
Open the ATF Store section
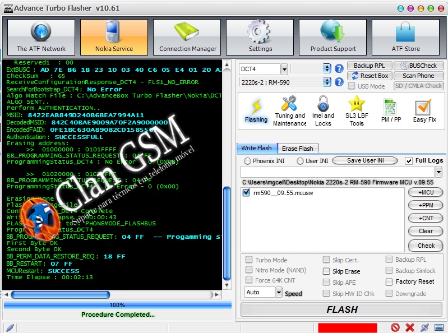[405, 37]
